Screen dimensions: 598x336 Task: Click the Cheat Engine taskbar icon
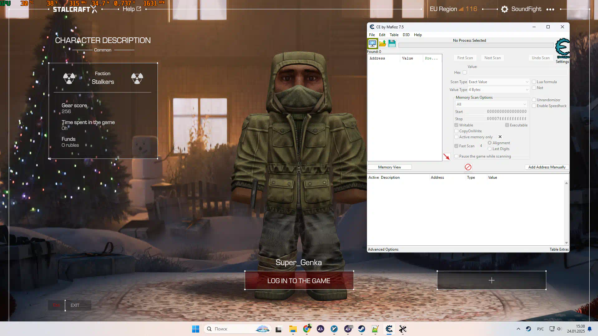389,329
